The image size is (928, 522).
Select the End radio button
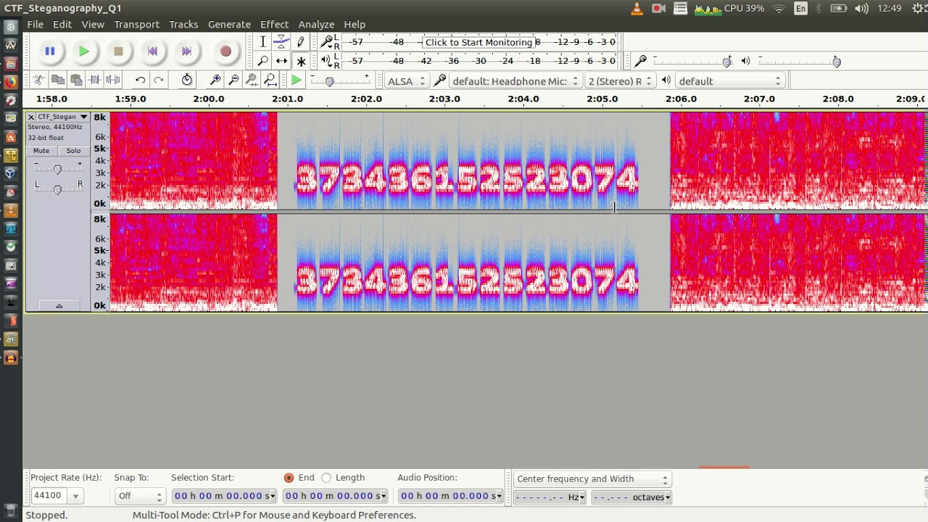pos(289,478)
